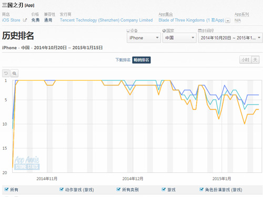Click the device icon above iPhone dropdown

tap(128, 30)
